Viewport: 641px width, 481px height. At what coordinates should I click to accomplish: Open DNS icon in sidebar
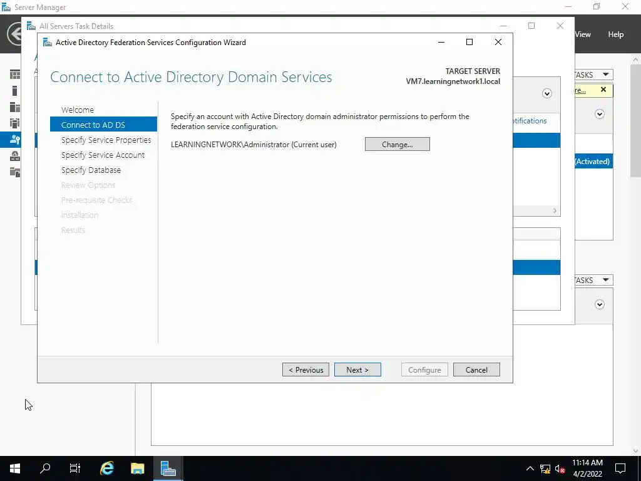(x=15, y=156)
